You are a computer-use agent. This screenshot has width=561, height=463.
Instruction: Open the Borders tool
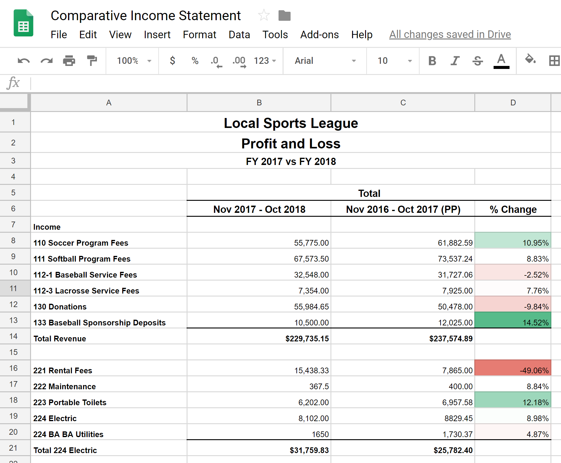[x=554, y=61]
